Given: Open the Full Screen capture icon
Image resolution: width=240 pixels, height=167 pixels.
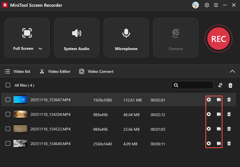Looking at the screenshot, I should 27,33.
